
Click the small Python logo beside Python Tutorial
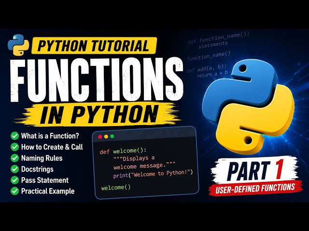(x=18, y=45)
